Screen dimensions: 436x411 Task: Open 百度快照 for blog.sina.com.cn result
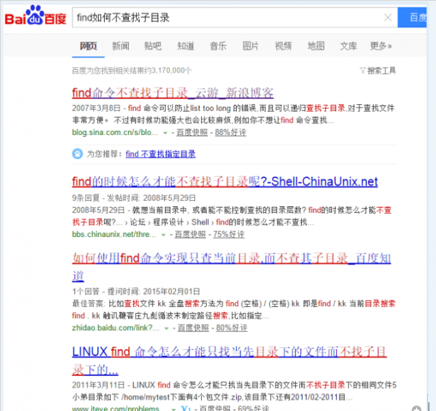(x=192, y=132)
